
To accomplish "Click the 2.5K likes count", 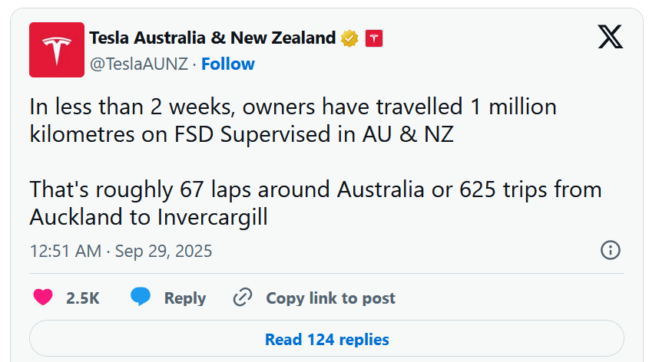I will pyautogui.click(x=83, y=298).
